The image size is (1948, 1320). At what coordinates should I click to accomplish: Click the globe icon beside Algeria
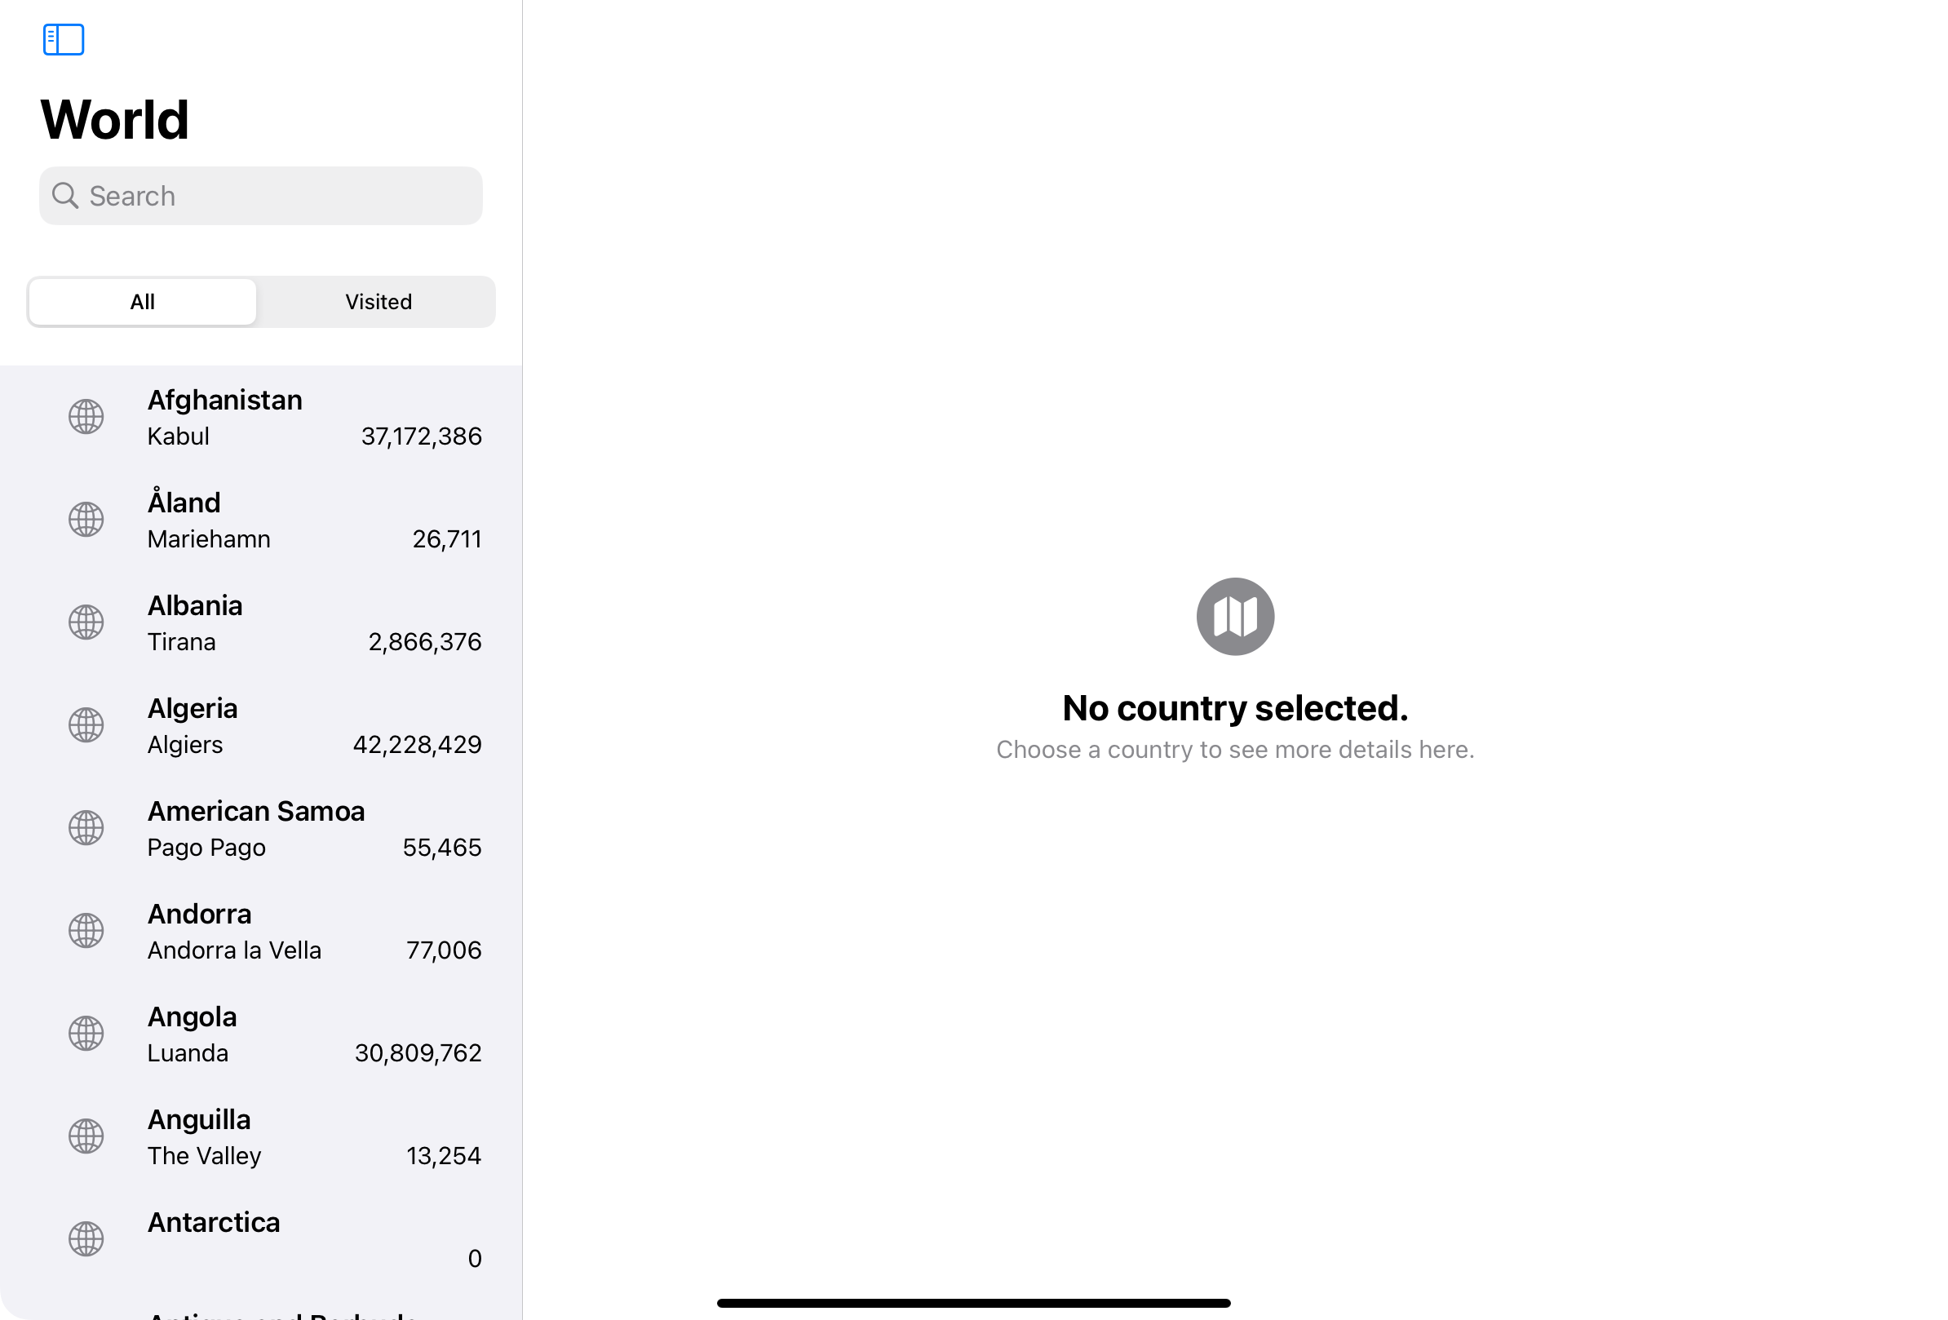pos(86,724)
